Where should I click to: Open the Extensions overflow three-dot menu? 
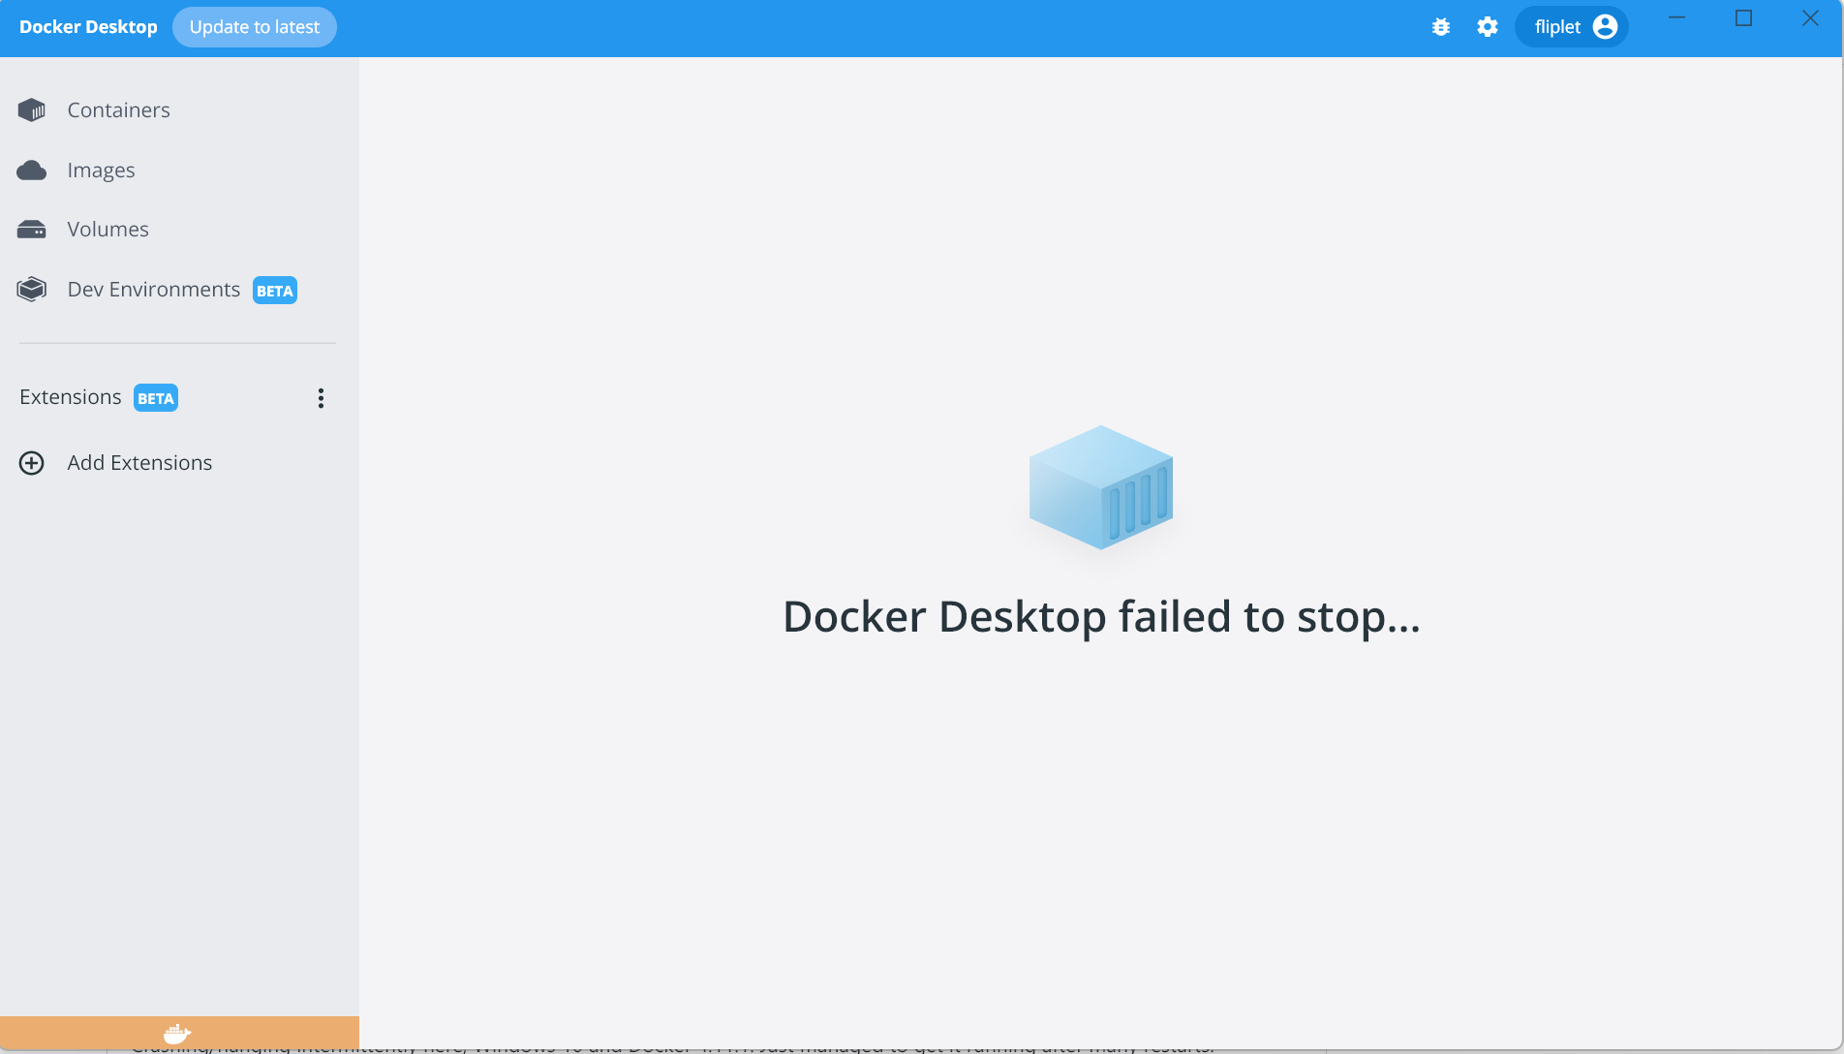pos(321,398)
